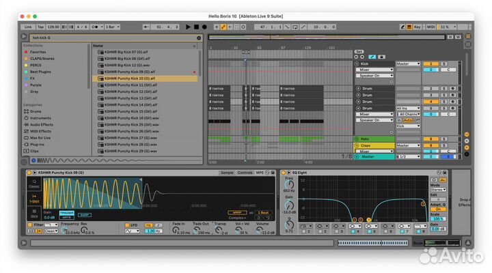Click the browser search input field
The width and height of the screenshot is (492, 273).
(114, 38)
